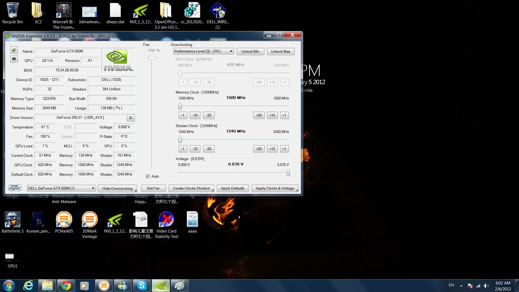This screenshot has width=519, height=292.
Task: Increase Shader Clock by +10
Action: [272, 149]
